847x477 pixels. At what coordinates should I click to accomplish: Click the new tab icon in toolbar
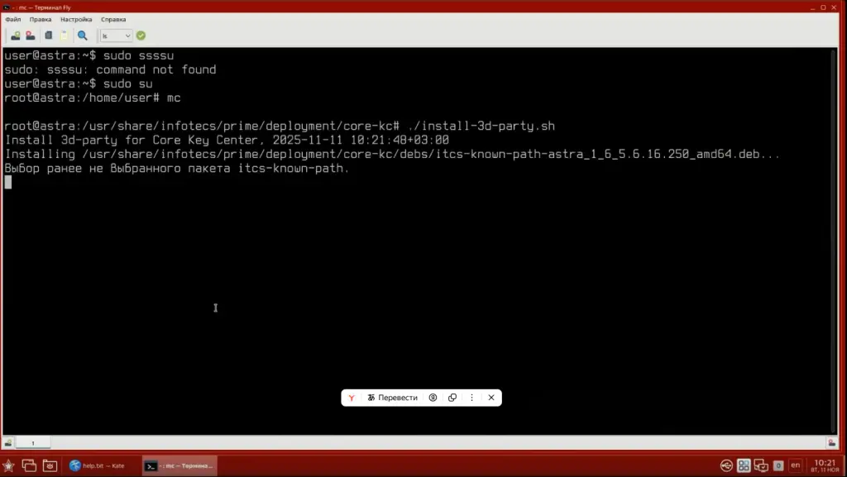pyautogui.click(x=15, y=36)
